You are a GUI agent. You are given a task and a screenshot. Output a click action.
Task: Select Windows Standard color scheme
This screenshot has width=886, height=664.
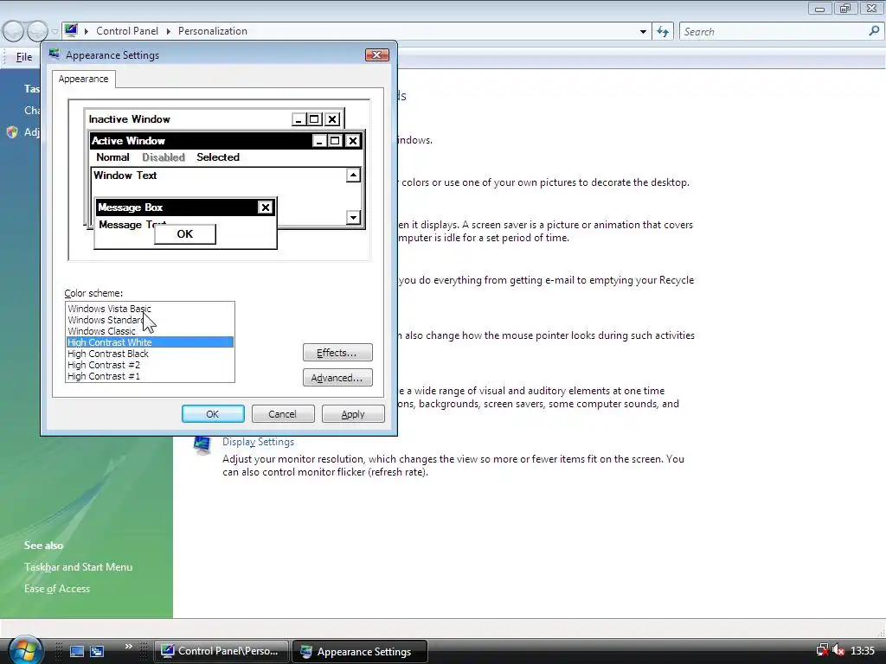tap(106, 320)
